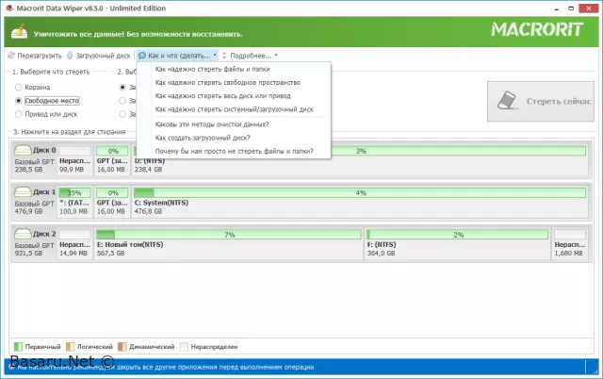Select the FAT 35% partition bar on Диск 1
The image size is (603, 379).
(74, 192)
